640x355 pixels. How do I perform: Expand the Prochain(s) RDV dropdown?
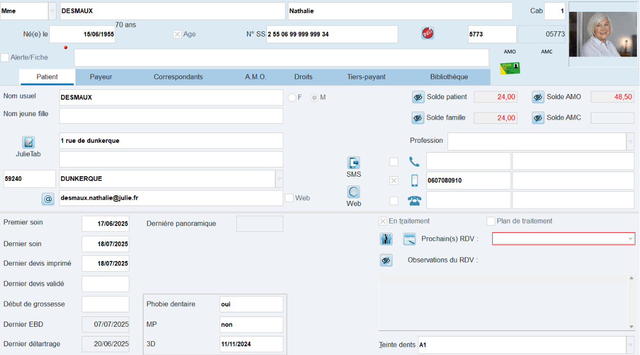coord(630,239)
